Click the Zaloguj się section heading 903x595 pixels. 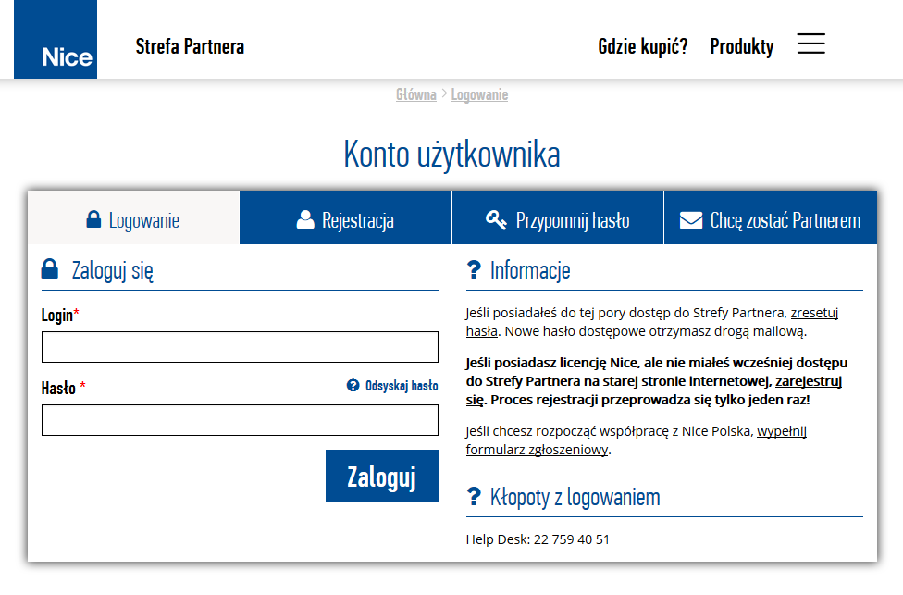pyautogui.click(x=112, y=270)
